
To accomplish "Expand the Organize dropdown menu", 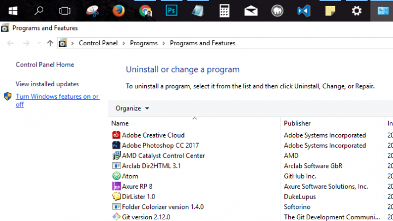I will (x=132, y=108).
